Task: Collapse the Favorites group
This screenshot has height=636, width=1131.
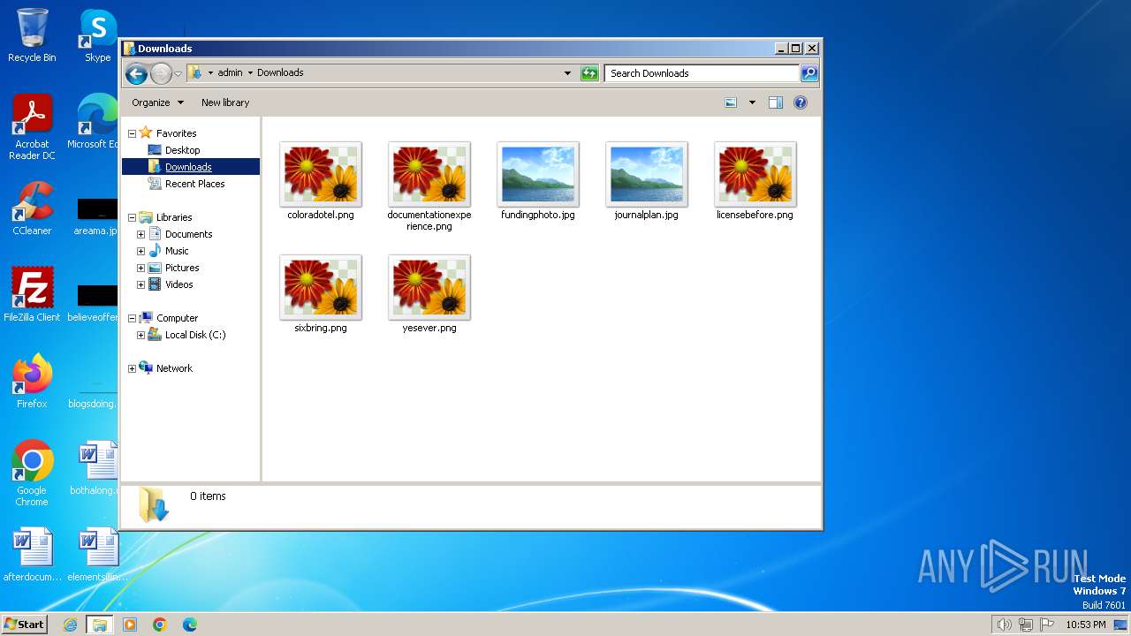Action: coord(132,133)
